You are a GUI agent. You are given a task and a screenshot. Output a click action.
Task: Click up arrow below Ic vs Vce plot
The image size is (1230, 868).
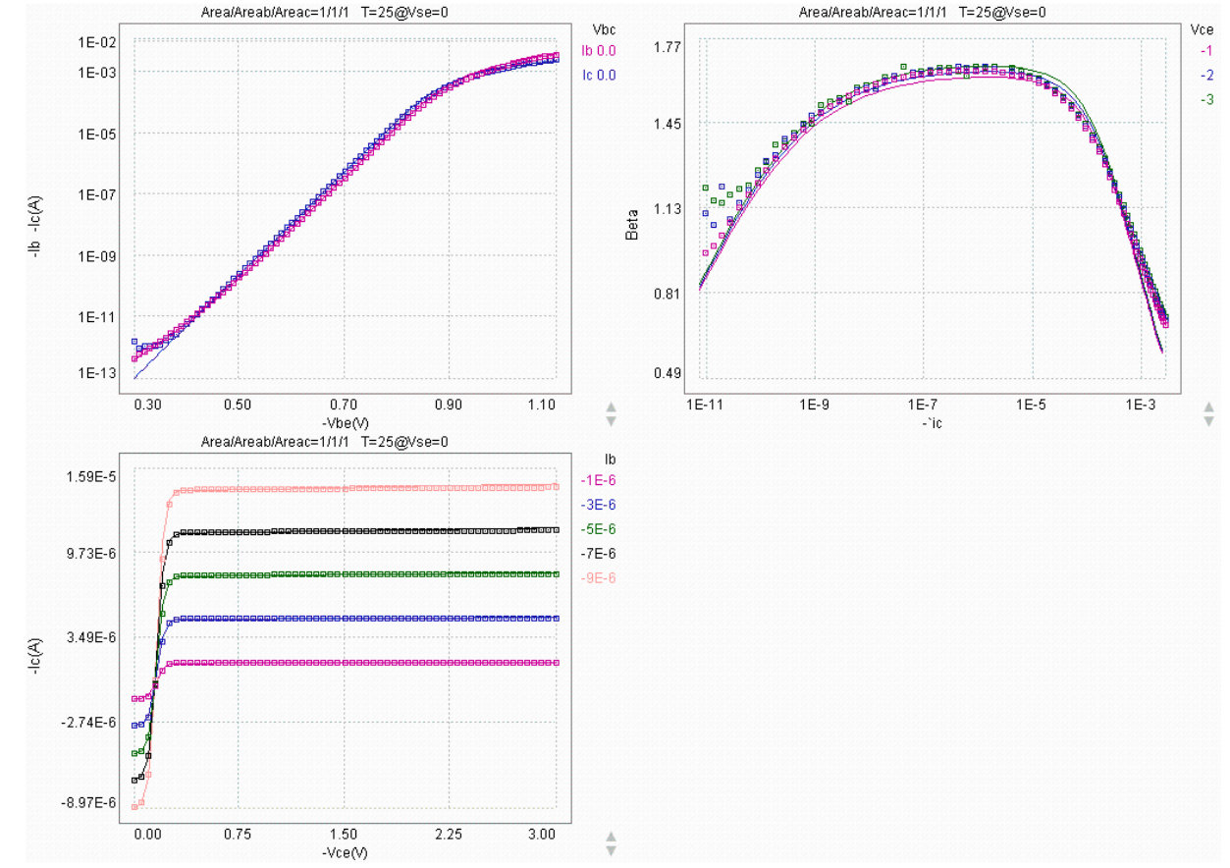click(611, 837)
